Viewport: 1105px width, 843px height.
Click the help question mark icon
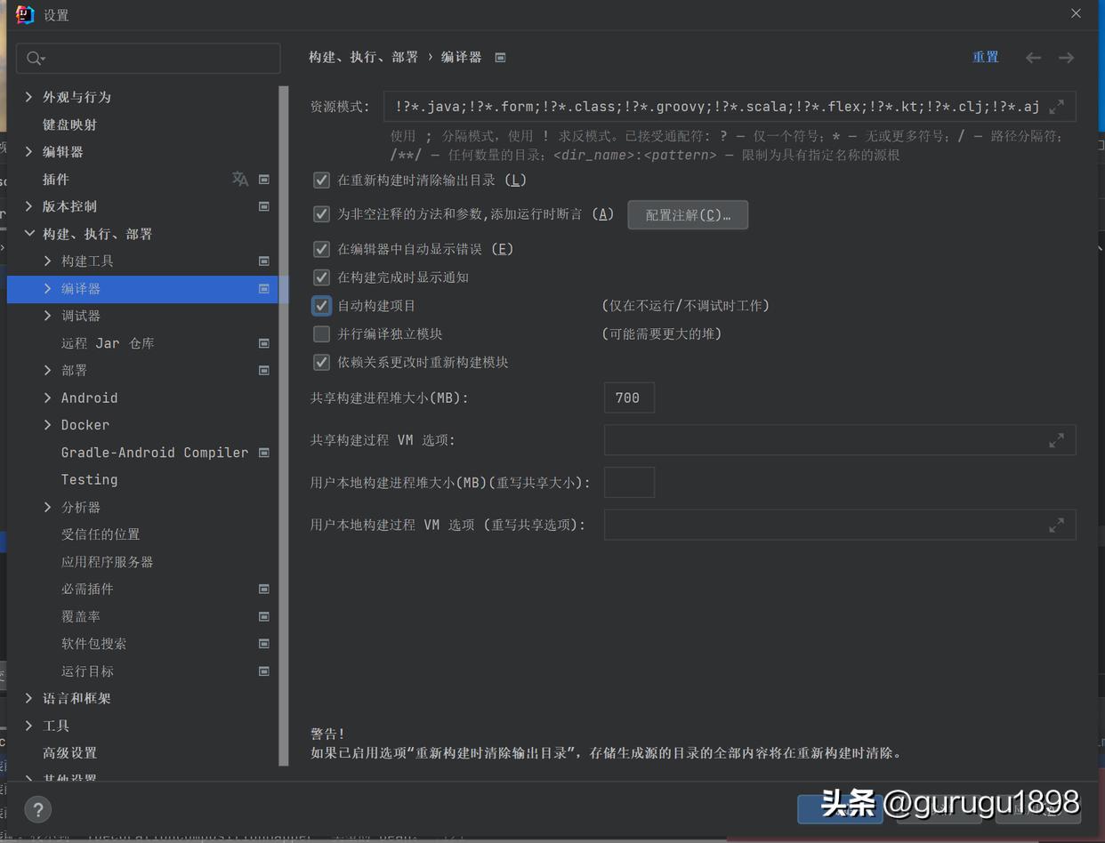37,810
